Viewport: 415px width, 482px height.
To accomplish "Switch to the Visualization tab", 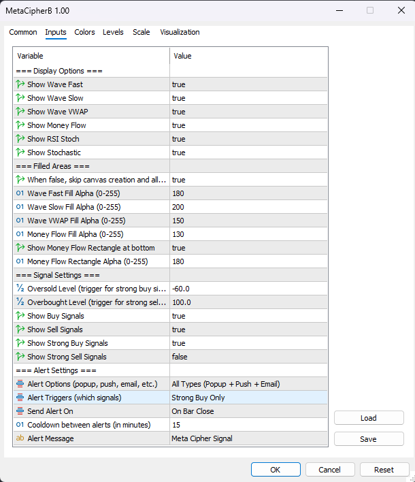I will (180, 32).
